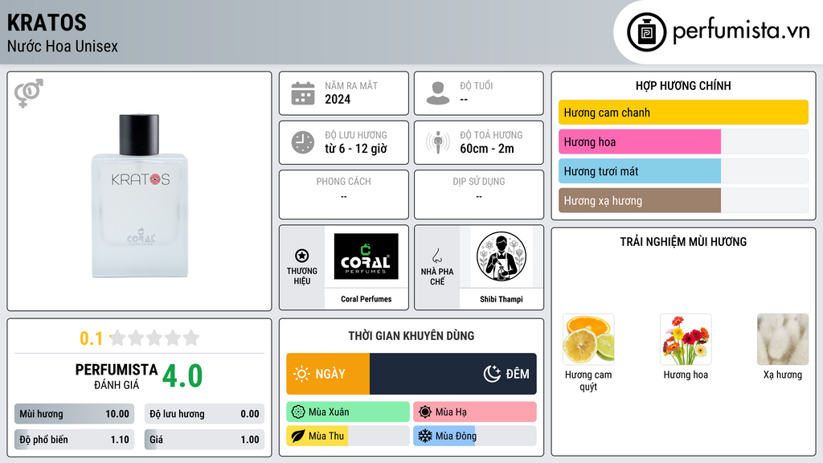
Task: Click the Thời gian khuyên dùng heading
Action: tap(411, 335)
